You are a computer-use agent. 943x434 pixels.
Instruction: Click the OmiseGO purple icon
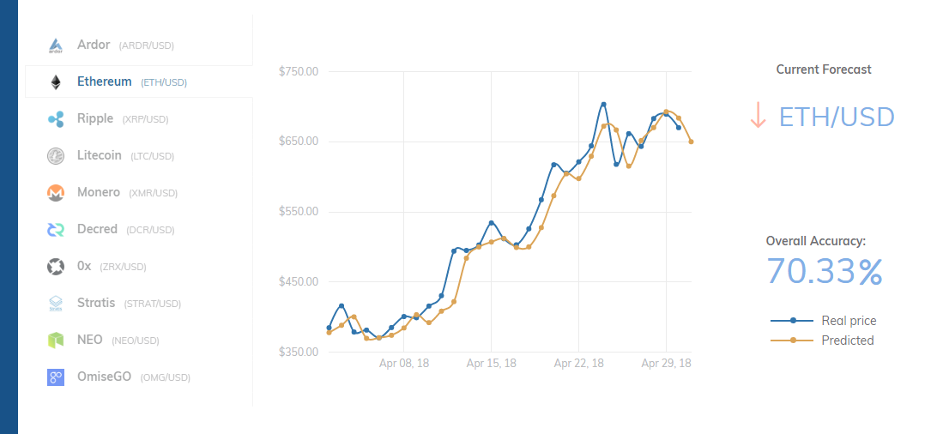pyautogui.click(x=56, y=377)
